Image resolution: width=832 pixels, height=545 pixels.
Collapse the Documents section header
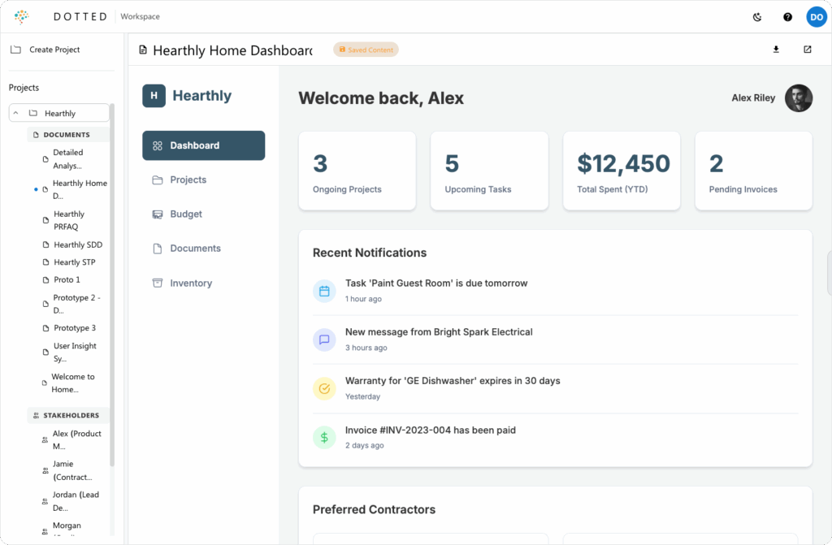67,135
